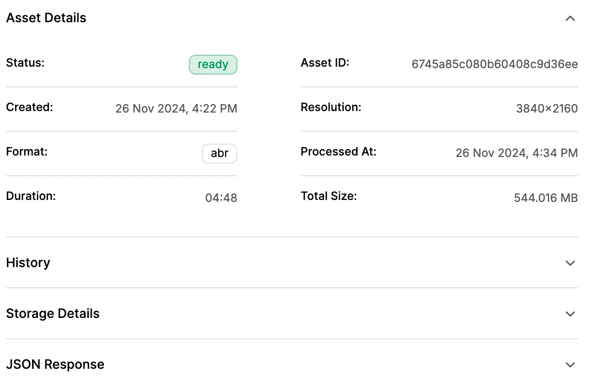Click the green ready status badge
The height and width of the screenshot is (391, 593).
coord(213,65)
